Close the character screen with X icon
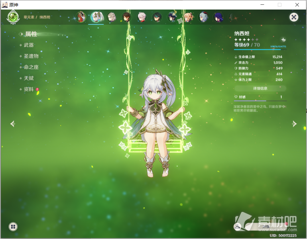 pyautogui.click(x=293, y=17)
